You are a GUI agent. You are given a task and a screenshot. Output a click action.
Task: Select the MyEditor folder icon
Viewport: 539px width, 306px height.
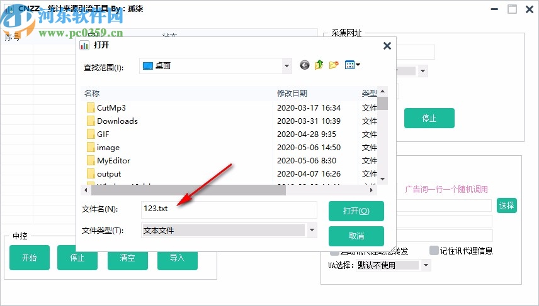click(91, 161)
